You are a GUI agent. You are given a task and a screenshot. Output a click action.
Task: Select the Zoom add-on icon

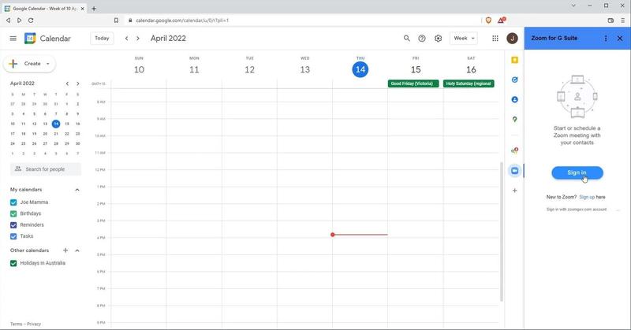(x=514, y=170)
